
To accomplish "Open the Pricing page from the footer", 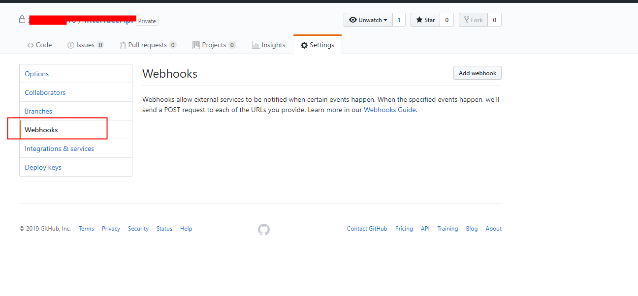I will coord(404,228).
